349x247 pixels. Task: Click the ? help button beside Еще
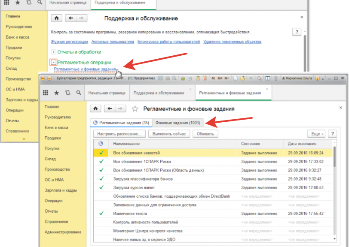click(333, 134)
